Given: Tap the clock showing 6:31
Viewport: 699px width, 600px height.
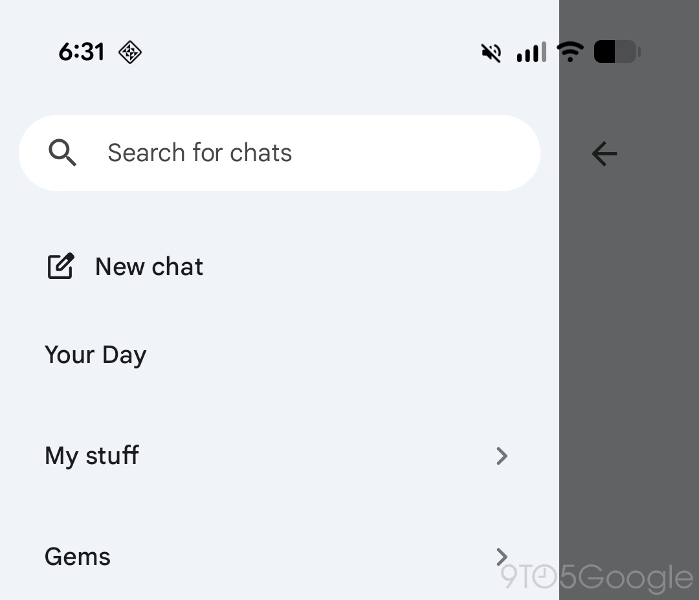Looking at the screenshot, I should [82, 52].
